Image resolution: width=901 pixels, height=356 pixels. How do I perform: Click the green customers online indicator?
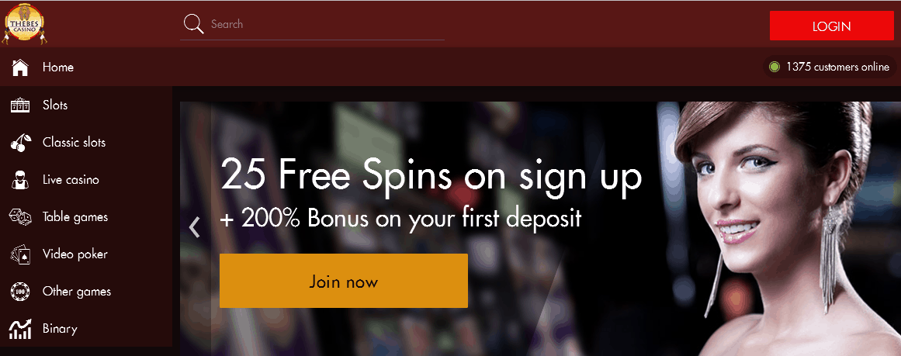pos(774,67)
